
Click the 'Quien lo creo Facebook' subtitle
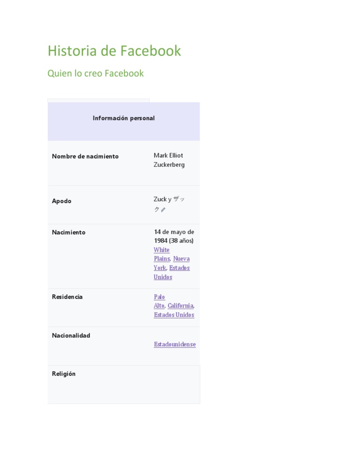(x=95, y=73)
